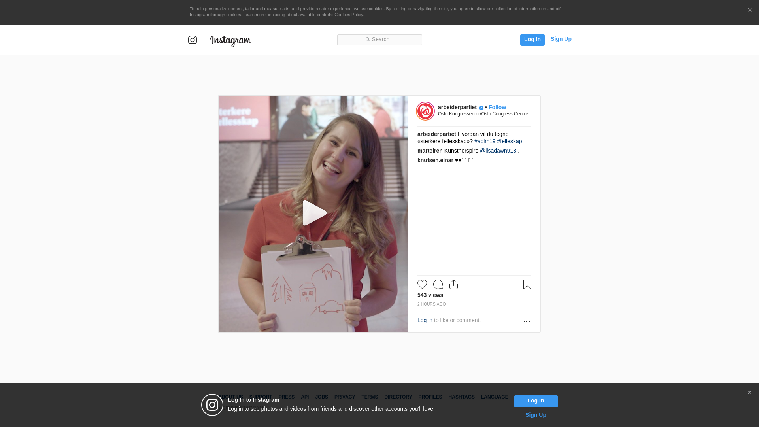This screenshot has height=427, width=759.
Task: Open the Cookies Policy link
Action: tap(348, 15)
